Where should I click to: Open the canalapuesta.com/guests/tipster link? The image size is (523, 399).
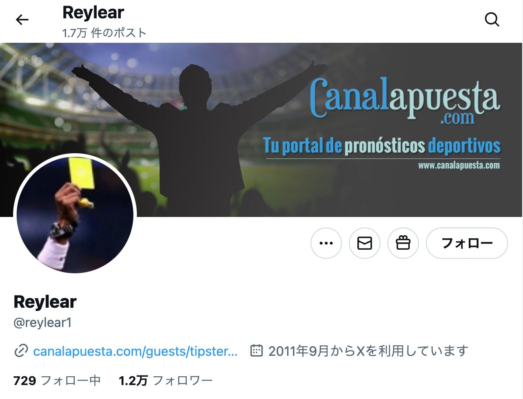click(x=136, y=351)
